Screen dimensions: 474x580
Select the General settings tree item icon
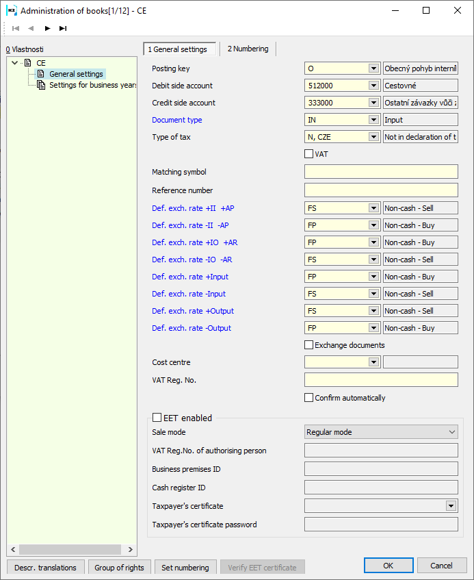click(x=41, y=74)
